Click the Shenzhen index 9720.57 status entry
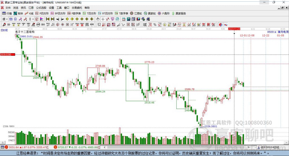 tap(77, 147)
